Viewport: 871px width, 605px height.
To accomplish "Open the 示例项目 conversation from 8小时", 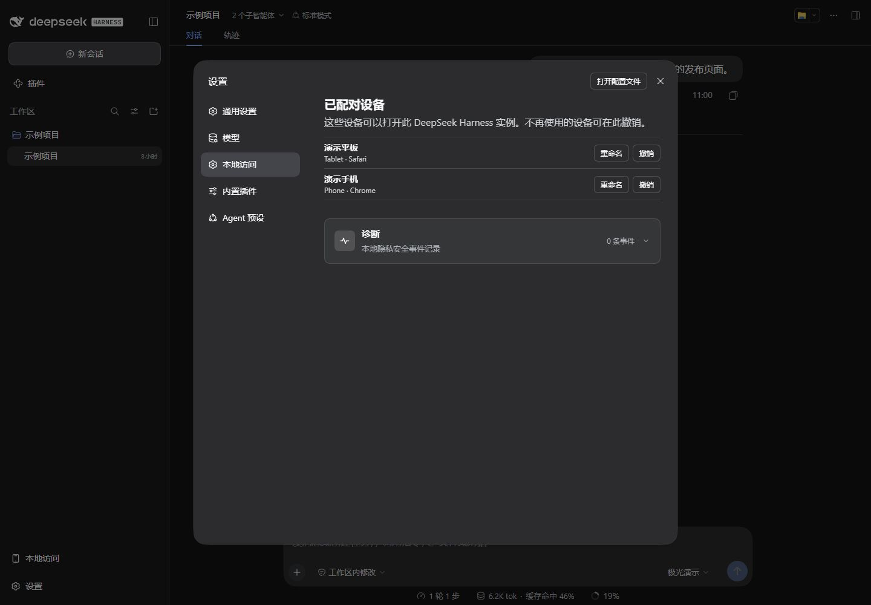I will (85, 156).
